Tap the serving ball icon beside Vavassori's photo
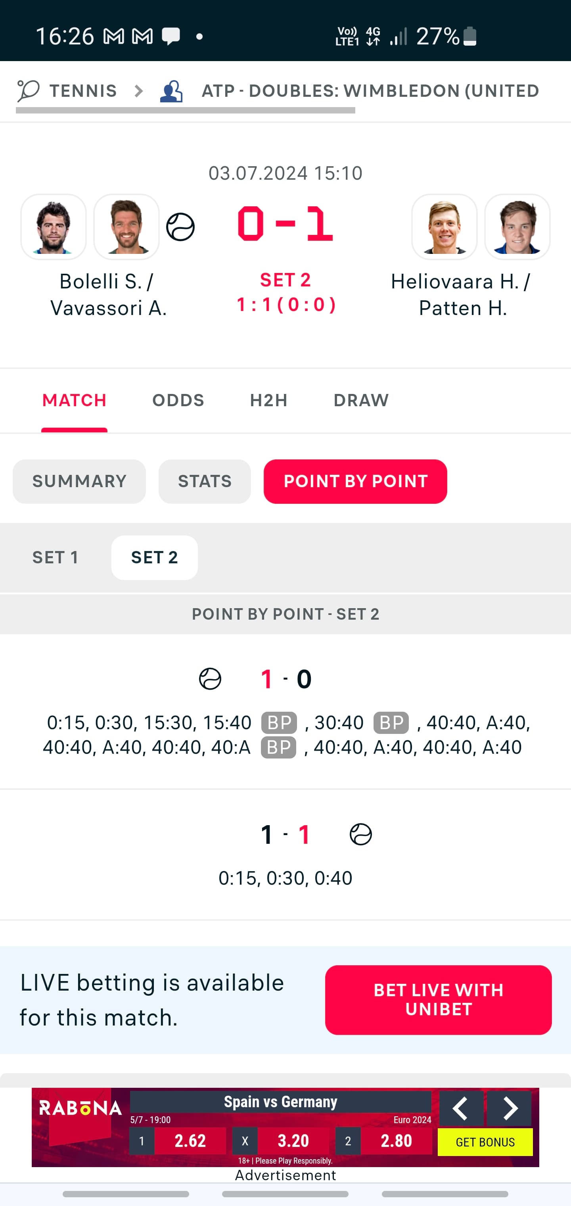This screenshot has width=571, height=1206. click(180, 227)
